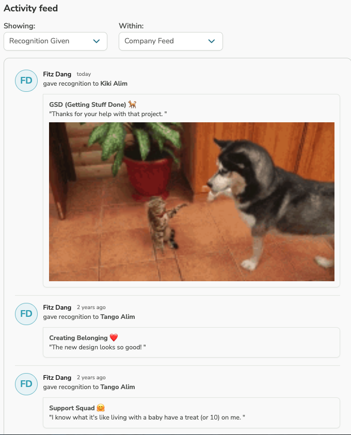Click the chevron arrow in the Showing selector
Viewport: 351px width, 435px height.
[x=97, y=41]
